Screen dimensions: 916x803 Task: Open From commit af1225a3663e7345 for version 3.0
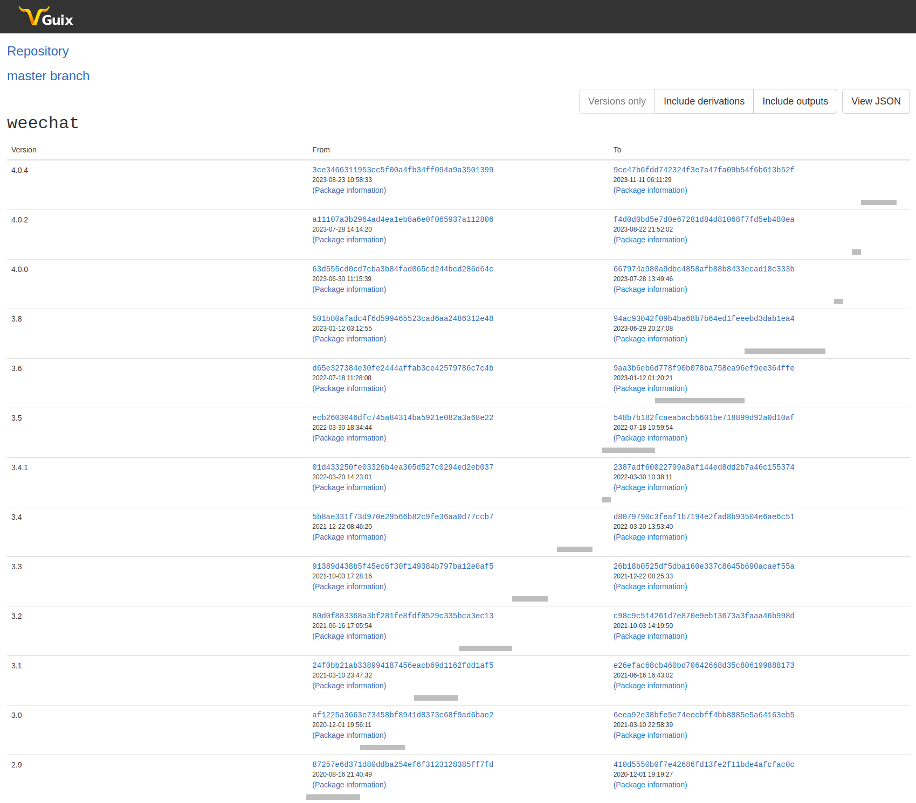tap(403, 715)
